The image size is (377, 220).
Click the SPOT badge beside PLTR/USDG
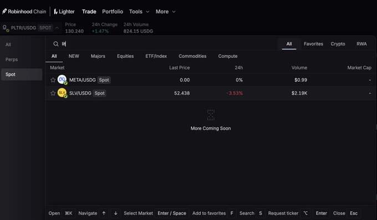(x=45, y=28)
